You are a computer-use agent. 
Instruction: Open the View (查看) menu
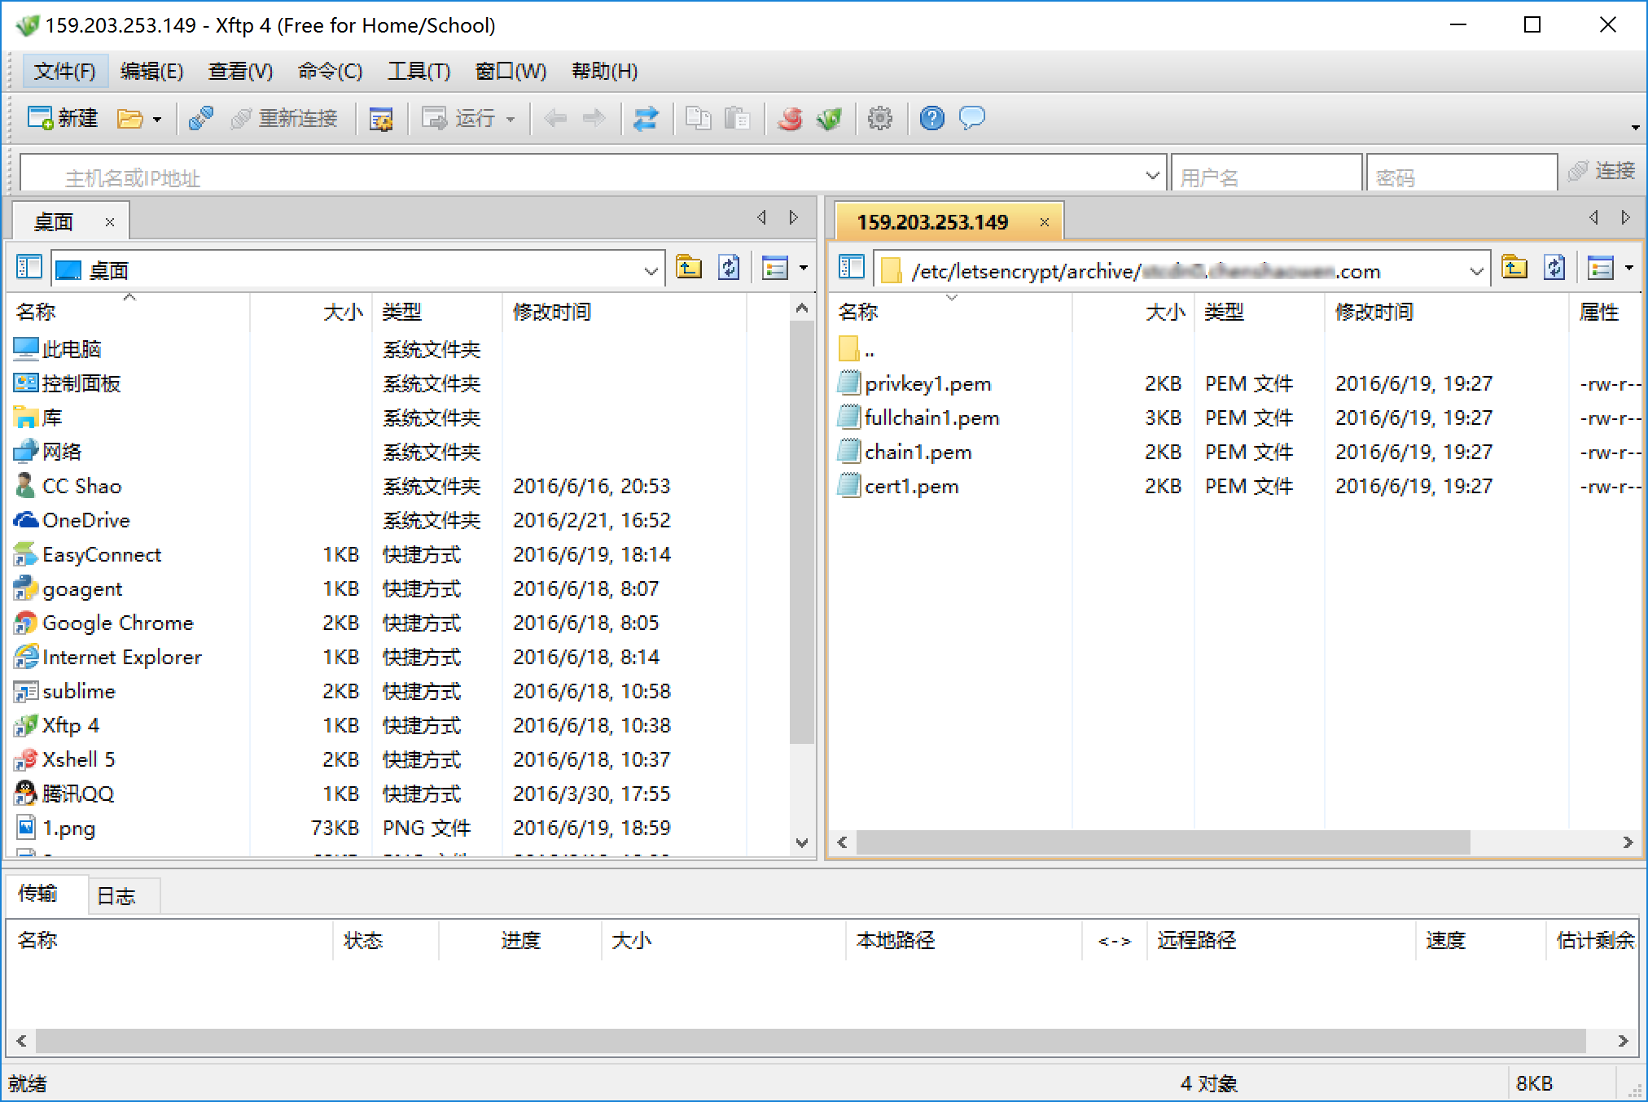click(x=240, y=72)
